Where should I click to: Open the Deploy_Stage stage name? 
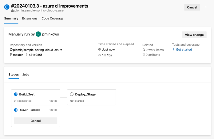coord(85,94)
